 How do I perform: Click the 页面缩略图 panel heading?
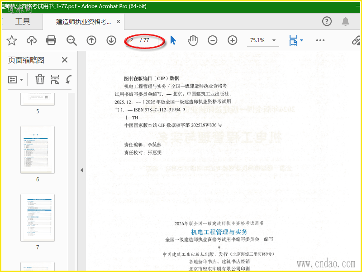26,60
